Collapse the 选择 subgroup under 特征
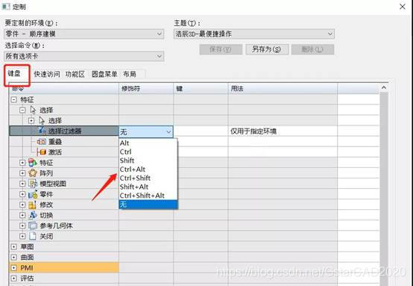The image size is (413, 286). click(x=22, y=110)
